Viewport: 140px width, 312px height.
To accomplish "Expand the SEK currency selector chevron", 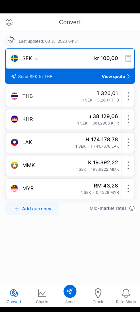I will 37,59.
